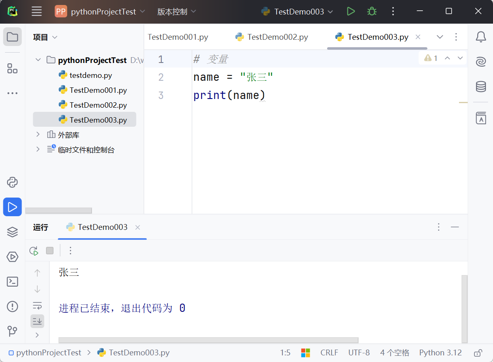This screenshot has width=493, height=362.
Task: Toggle the Project tool window folder icon
Action: pos(12,37)
